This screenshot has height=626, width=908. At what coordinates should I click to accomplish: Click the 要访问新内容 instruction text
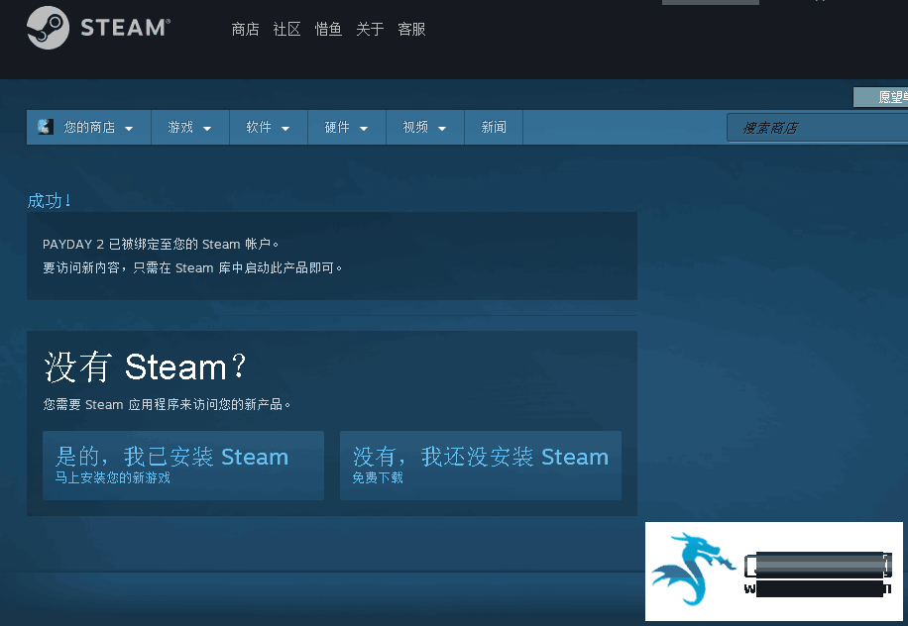[x=192, y=267]
